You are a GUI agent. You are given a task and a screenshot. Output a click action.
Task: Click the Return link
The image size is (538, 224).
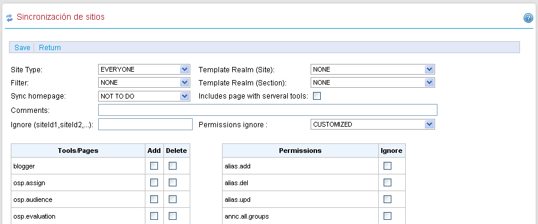coord(50,48)
